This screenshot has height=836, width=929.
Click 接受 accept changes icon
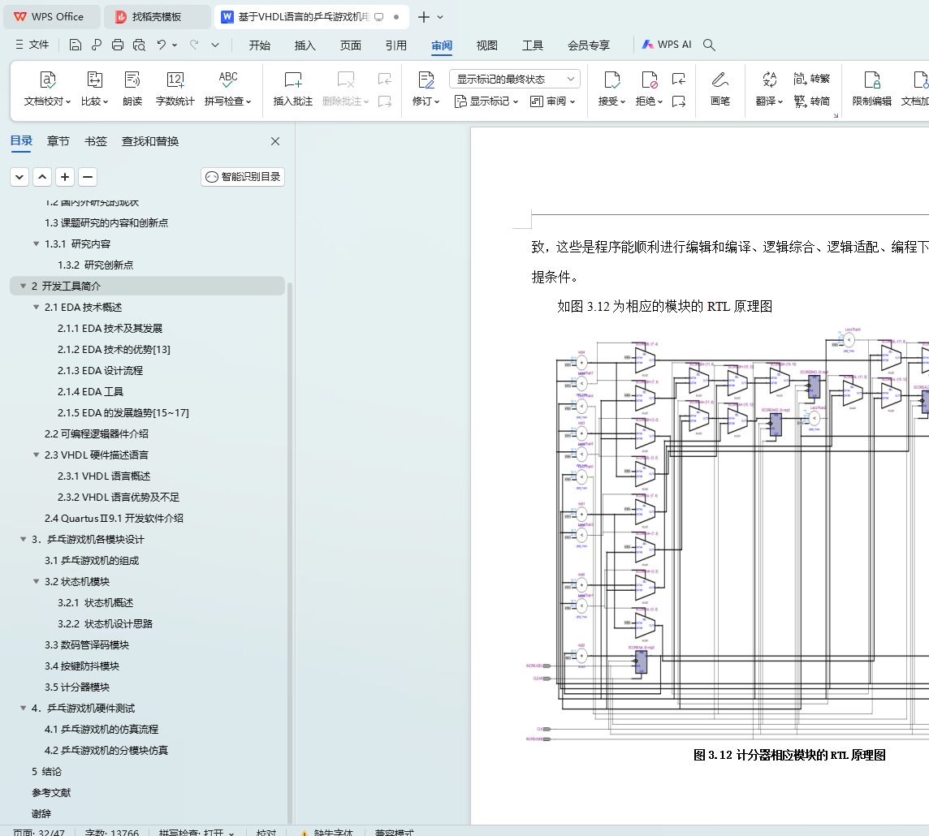pos(612,80)
